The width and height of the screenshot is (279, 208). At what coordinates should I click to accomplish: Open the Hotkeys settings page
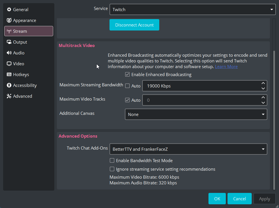(29, 74)
